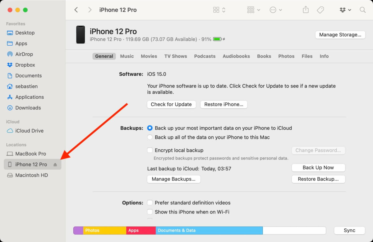
Task: Enable Encrypt local backup checkbox
Action: pyautogui.click(x=150, y=150)
